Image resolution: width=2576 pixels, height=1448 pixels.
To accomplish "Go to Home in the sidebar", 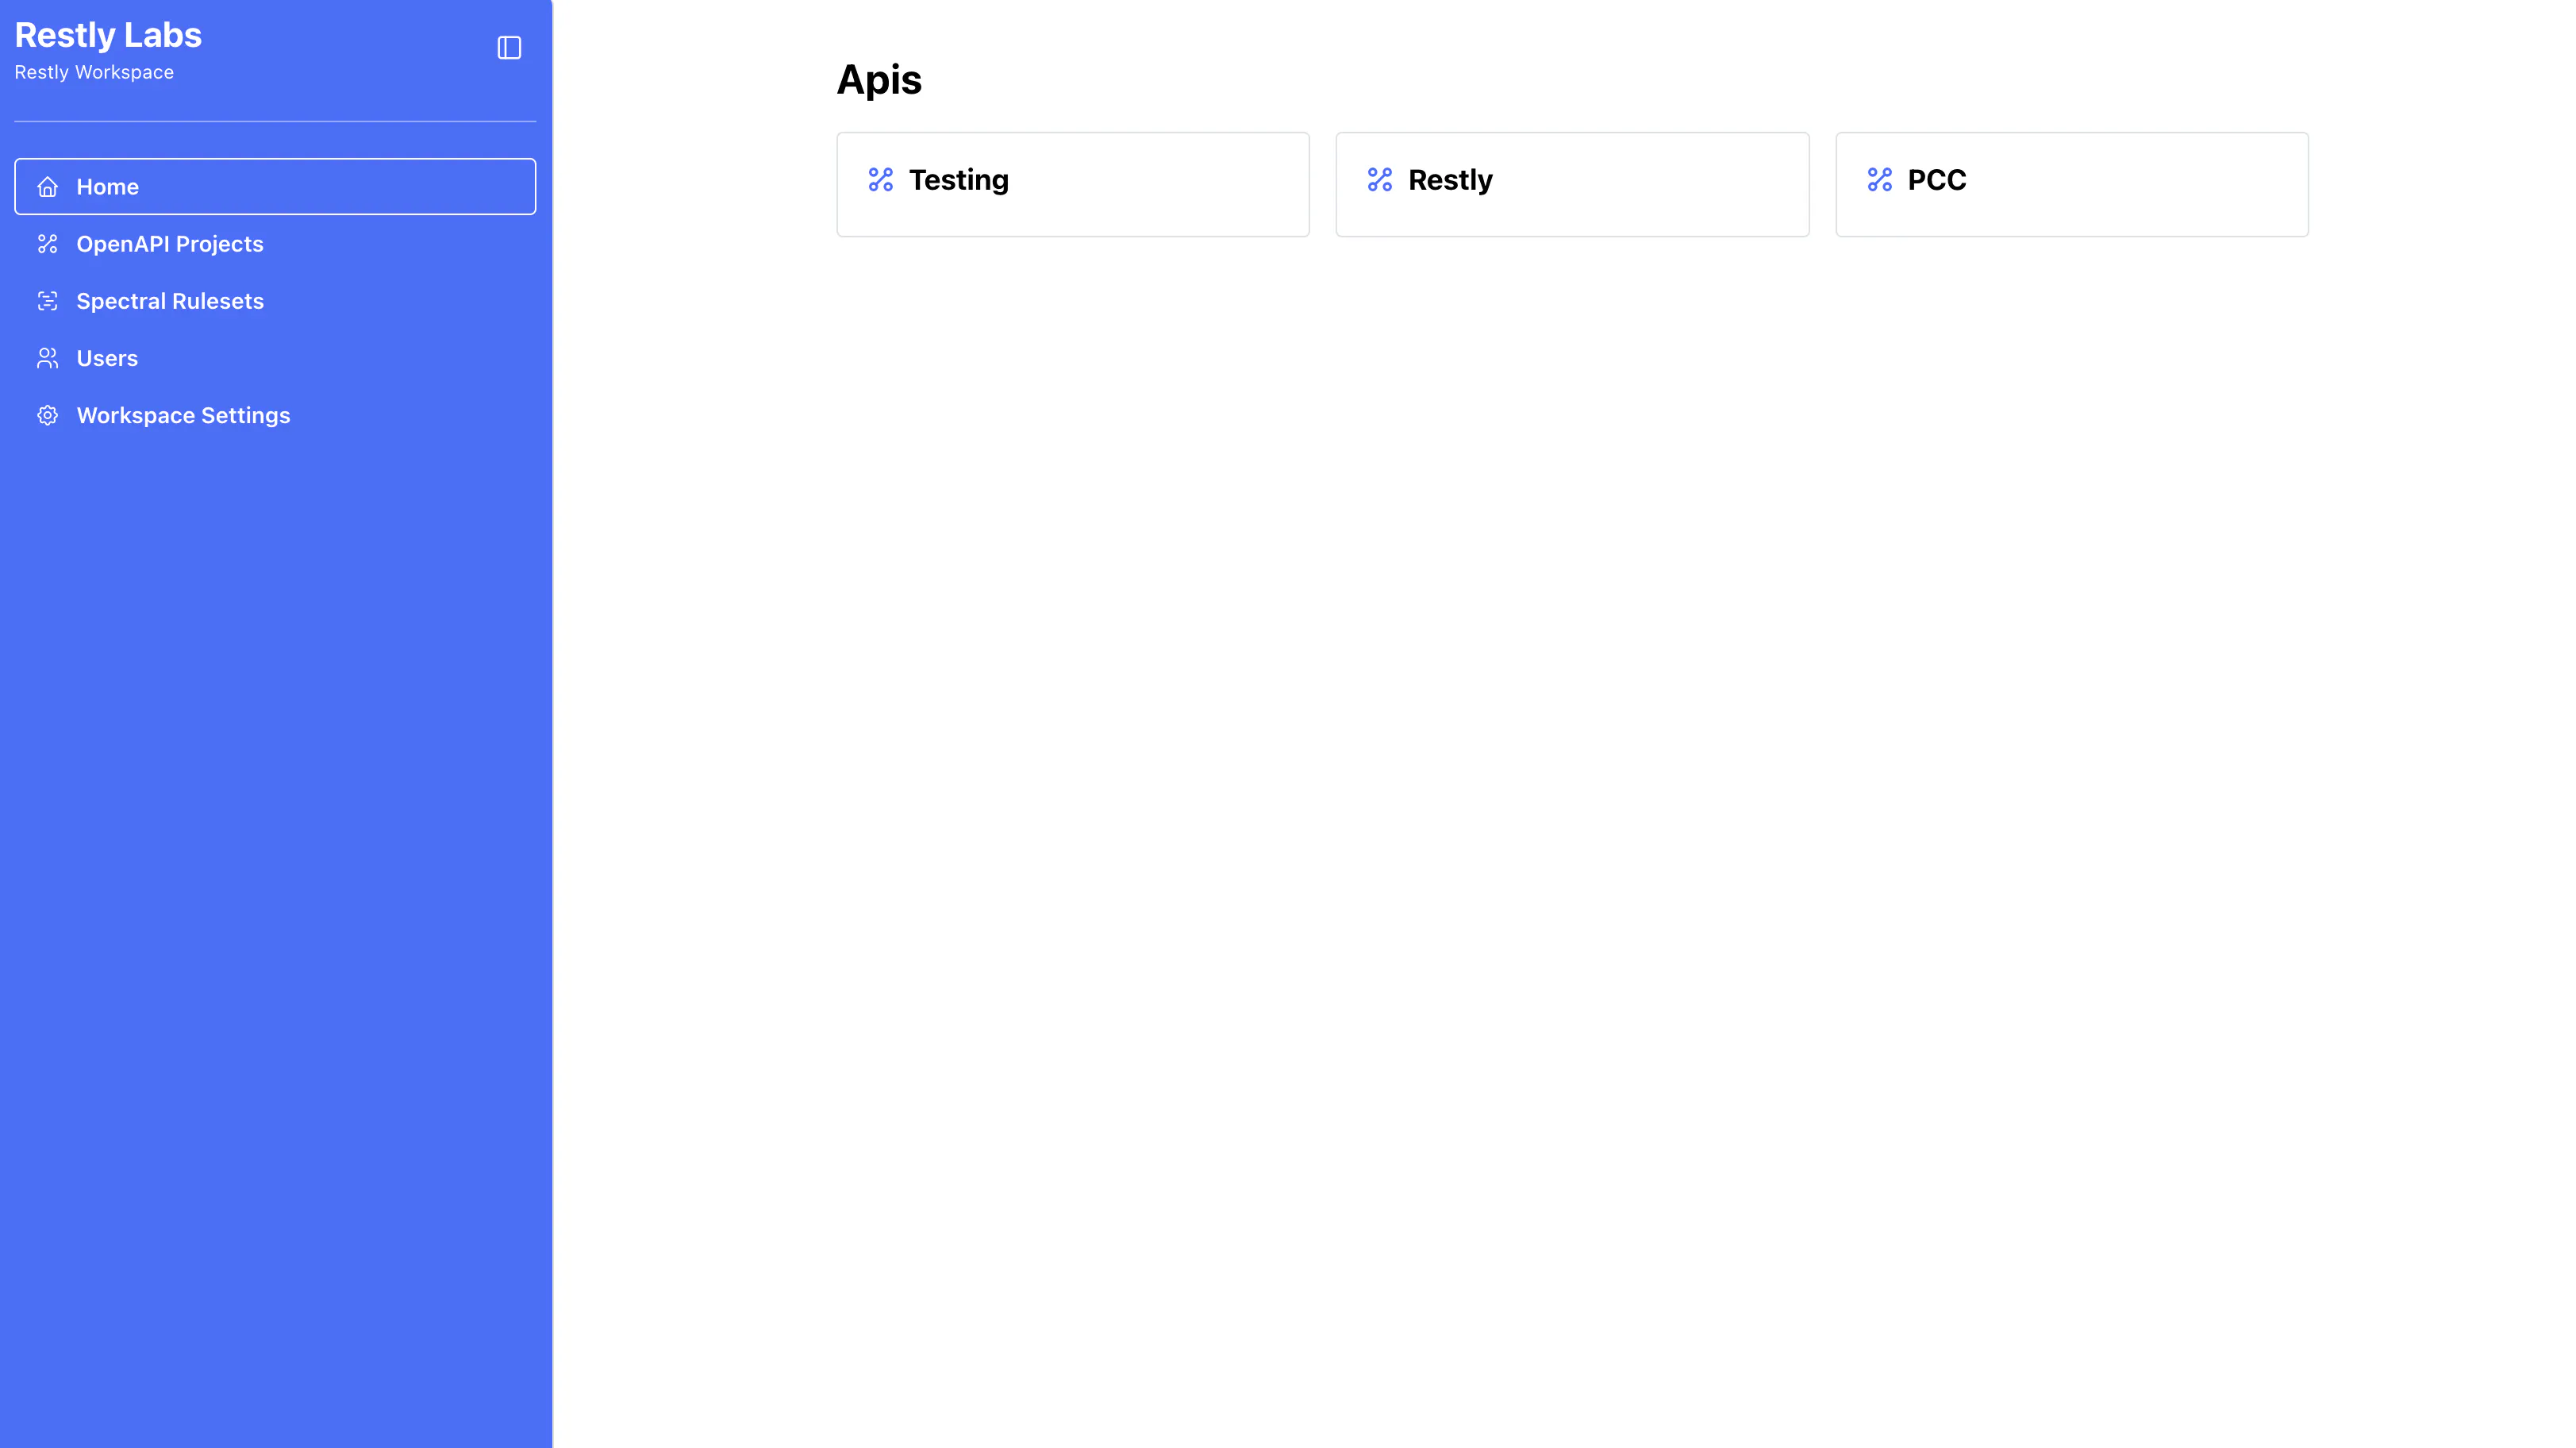I will [275, 186].
